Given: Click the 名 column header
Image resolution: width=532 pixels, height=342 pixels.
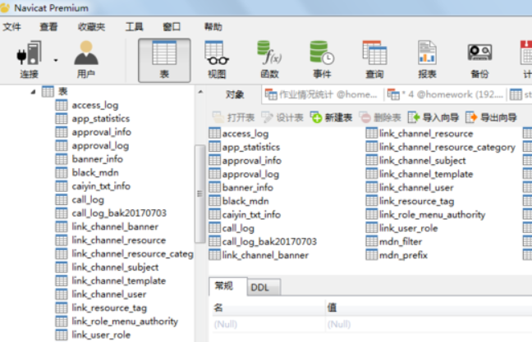Looking at the screenshot, I should pyautogui.click(x=268, y=308).
